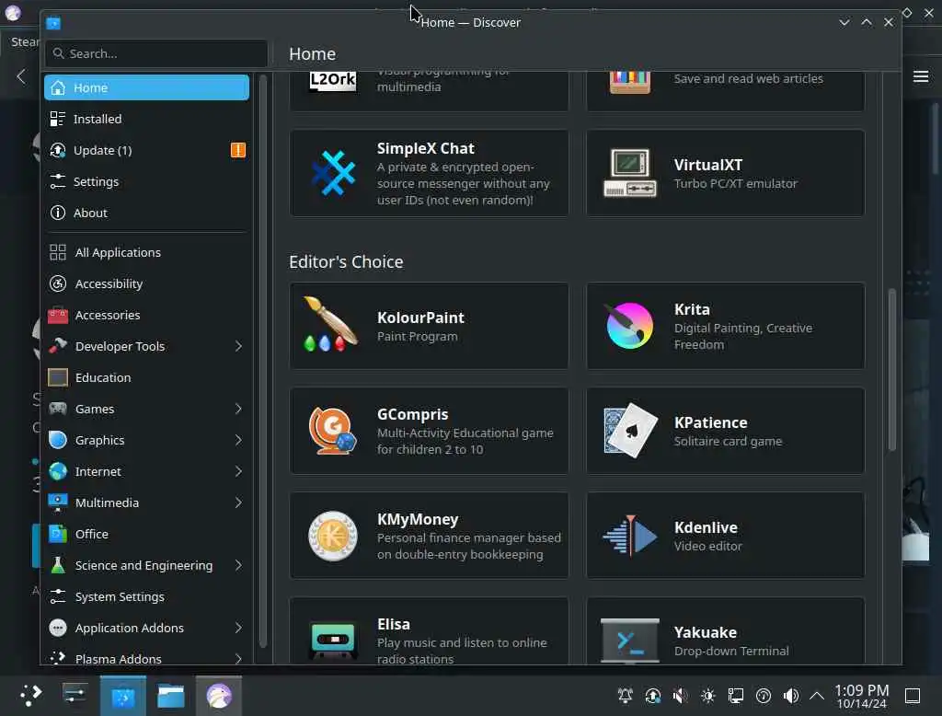This screenshot has width=942, height=716.
Task: Click the GCompris globe icon
Action: pos(332,431)
